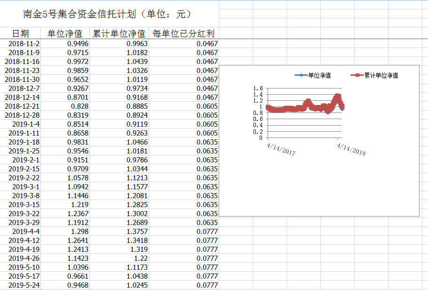Select date cell 2019-2-15
Viewport: 428px width, 290px height.
coord(21,169)
